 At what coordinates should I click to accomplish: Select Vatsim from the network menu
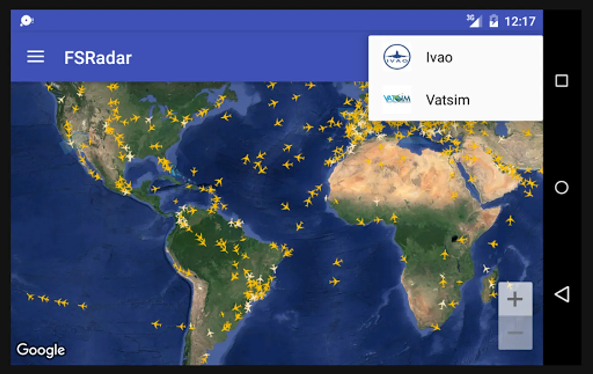tap(455, 100)
